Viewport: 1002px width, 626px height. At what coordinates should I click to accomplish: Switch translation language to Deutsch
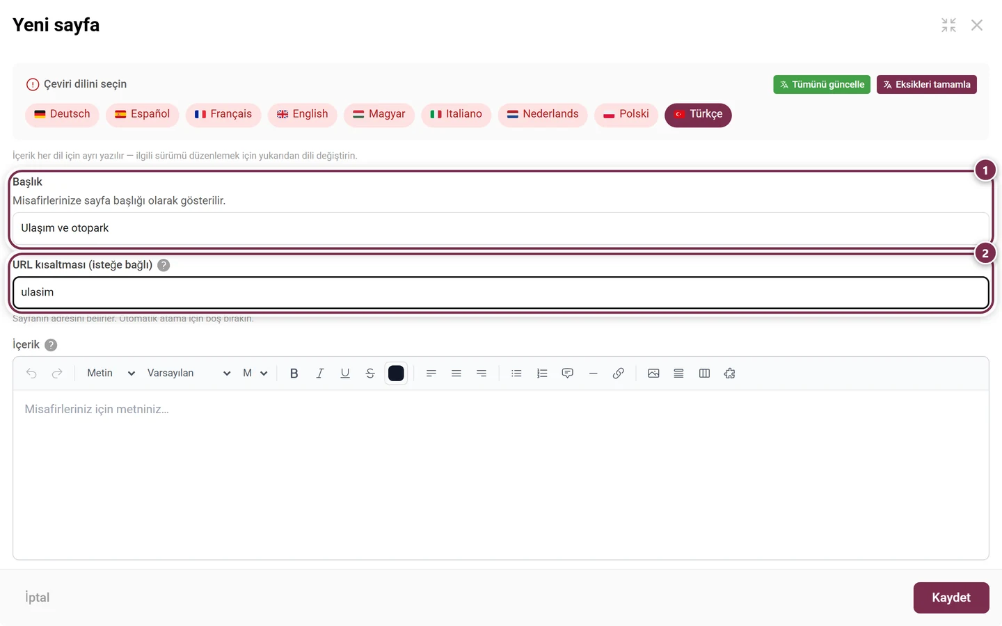(x=62, y=114)
